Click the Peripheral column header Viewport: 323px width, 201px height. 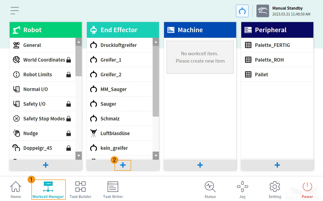pyautogui.click(x=277, y=30)
